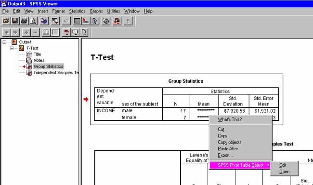This screenshot has height=185, width=313.
Task: Select Edit in the pivot table submenu
Action: coord(283,165)
